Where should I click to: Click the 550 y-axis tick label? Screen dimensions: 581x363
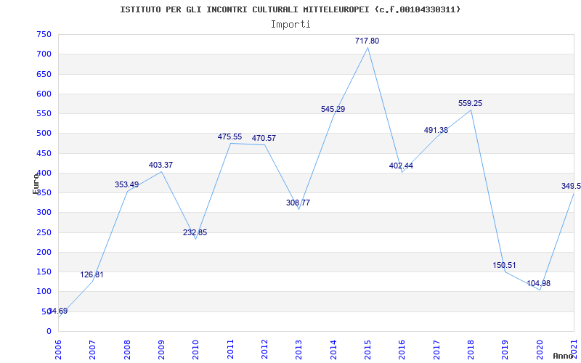pos(44,114)
